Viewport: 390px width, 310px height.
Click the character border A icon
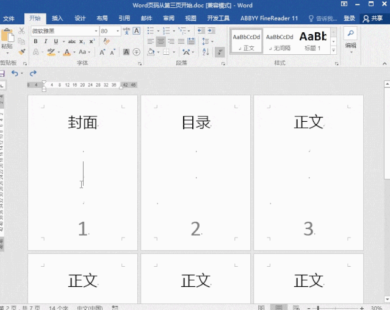pyautogui.click(x=136, y=31)
